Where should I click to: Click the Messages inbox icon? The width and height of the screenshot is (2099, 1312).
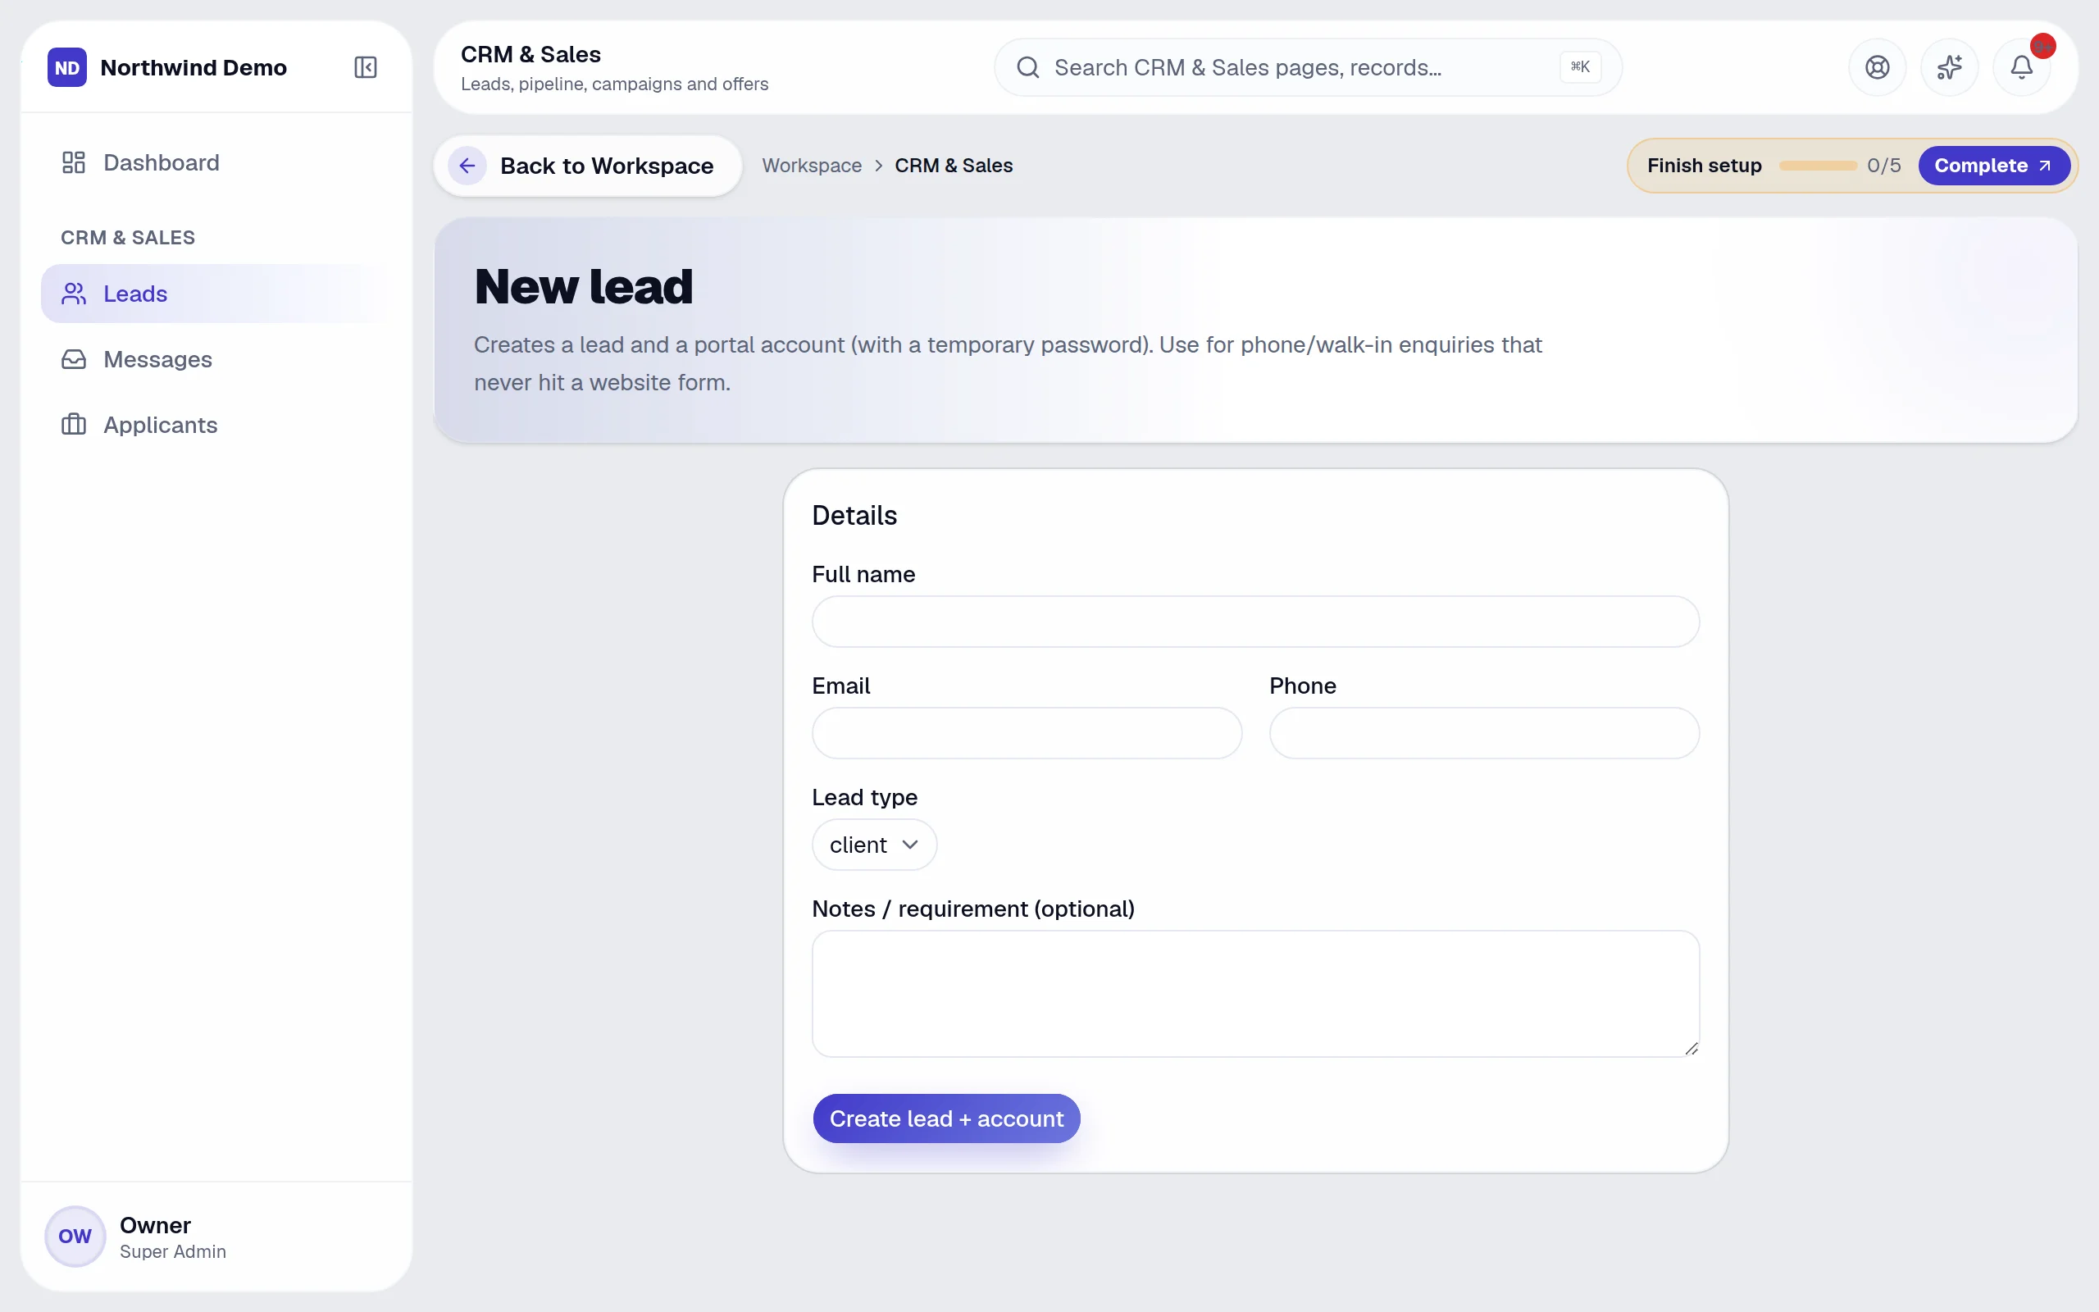click(x=74, y=359)
